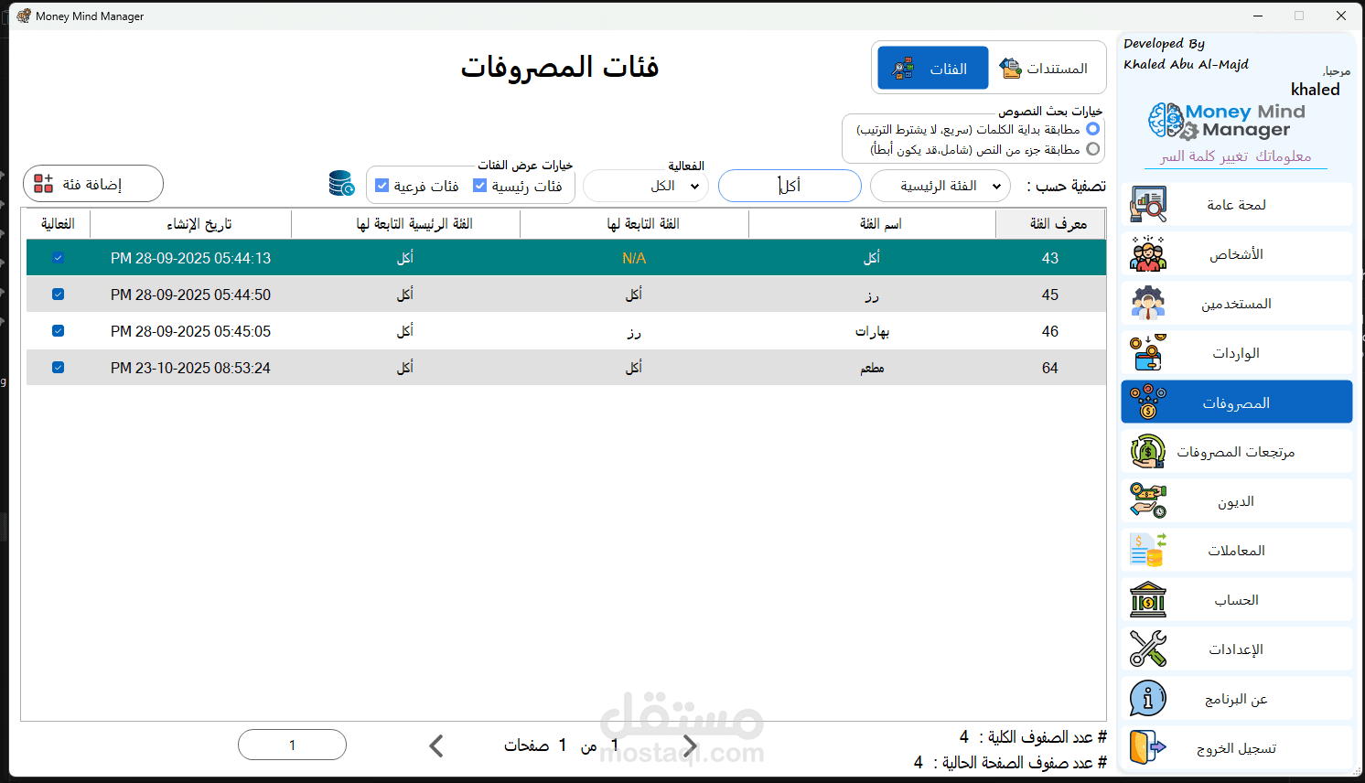Click the N/A cell in row 43
Screen dimensions: 1365x783
pos(634,258)
